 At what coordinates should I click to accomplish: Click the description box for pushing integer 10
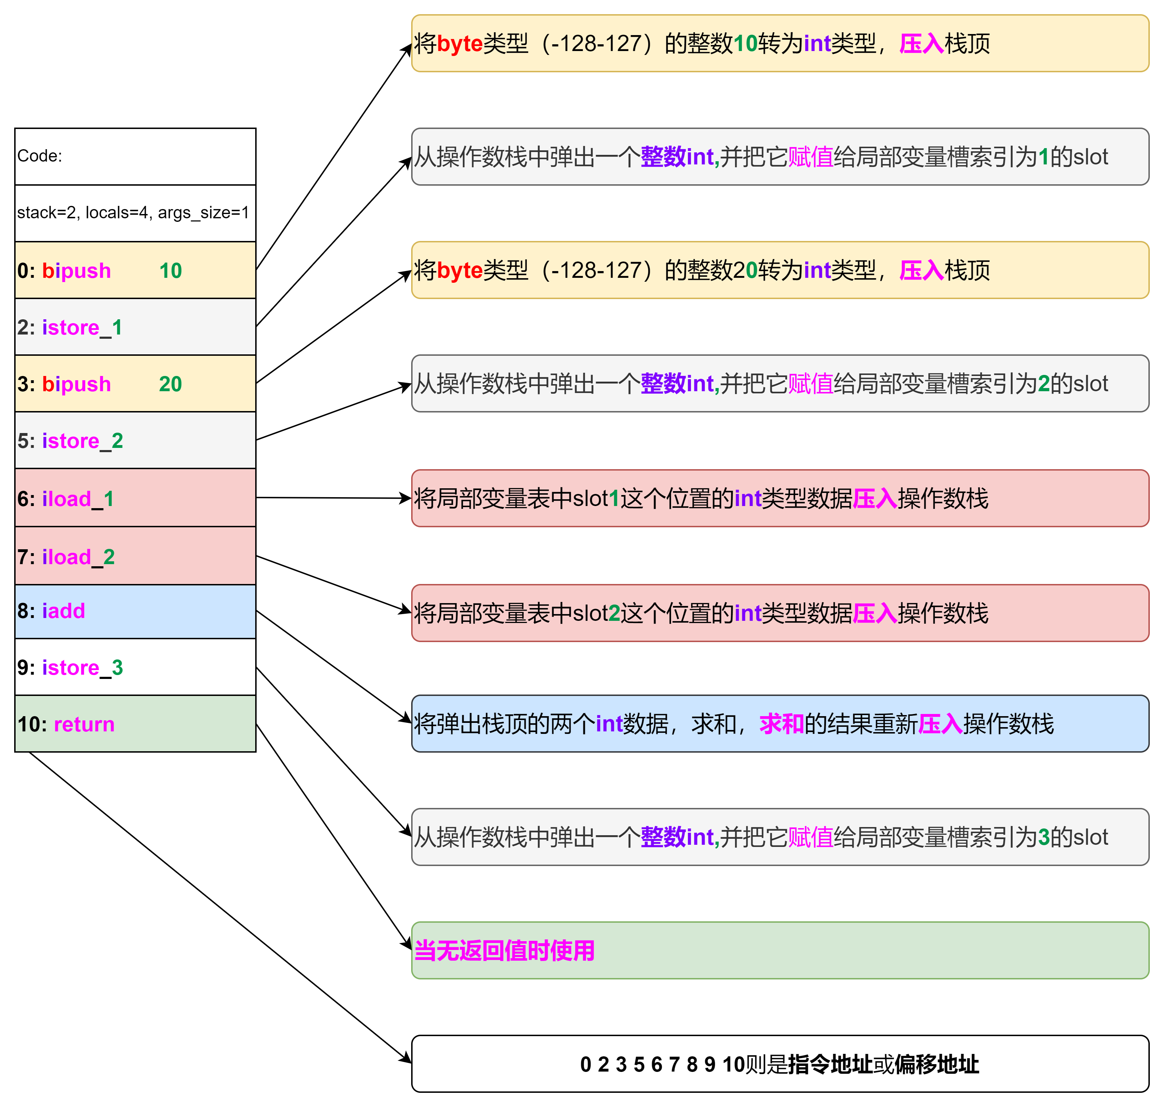coord(780,44)
